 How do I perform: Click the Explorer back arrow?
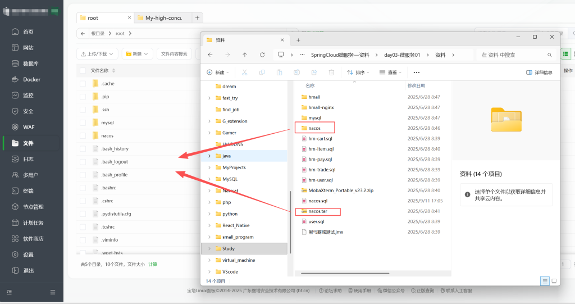click(209, 55)
